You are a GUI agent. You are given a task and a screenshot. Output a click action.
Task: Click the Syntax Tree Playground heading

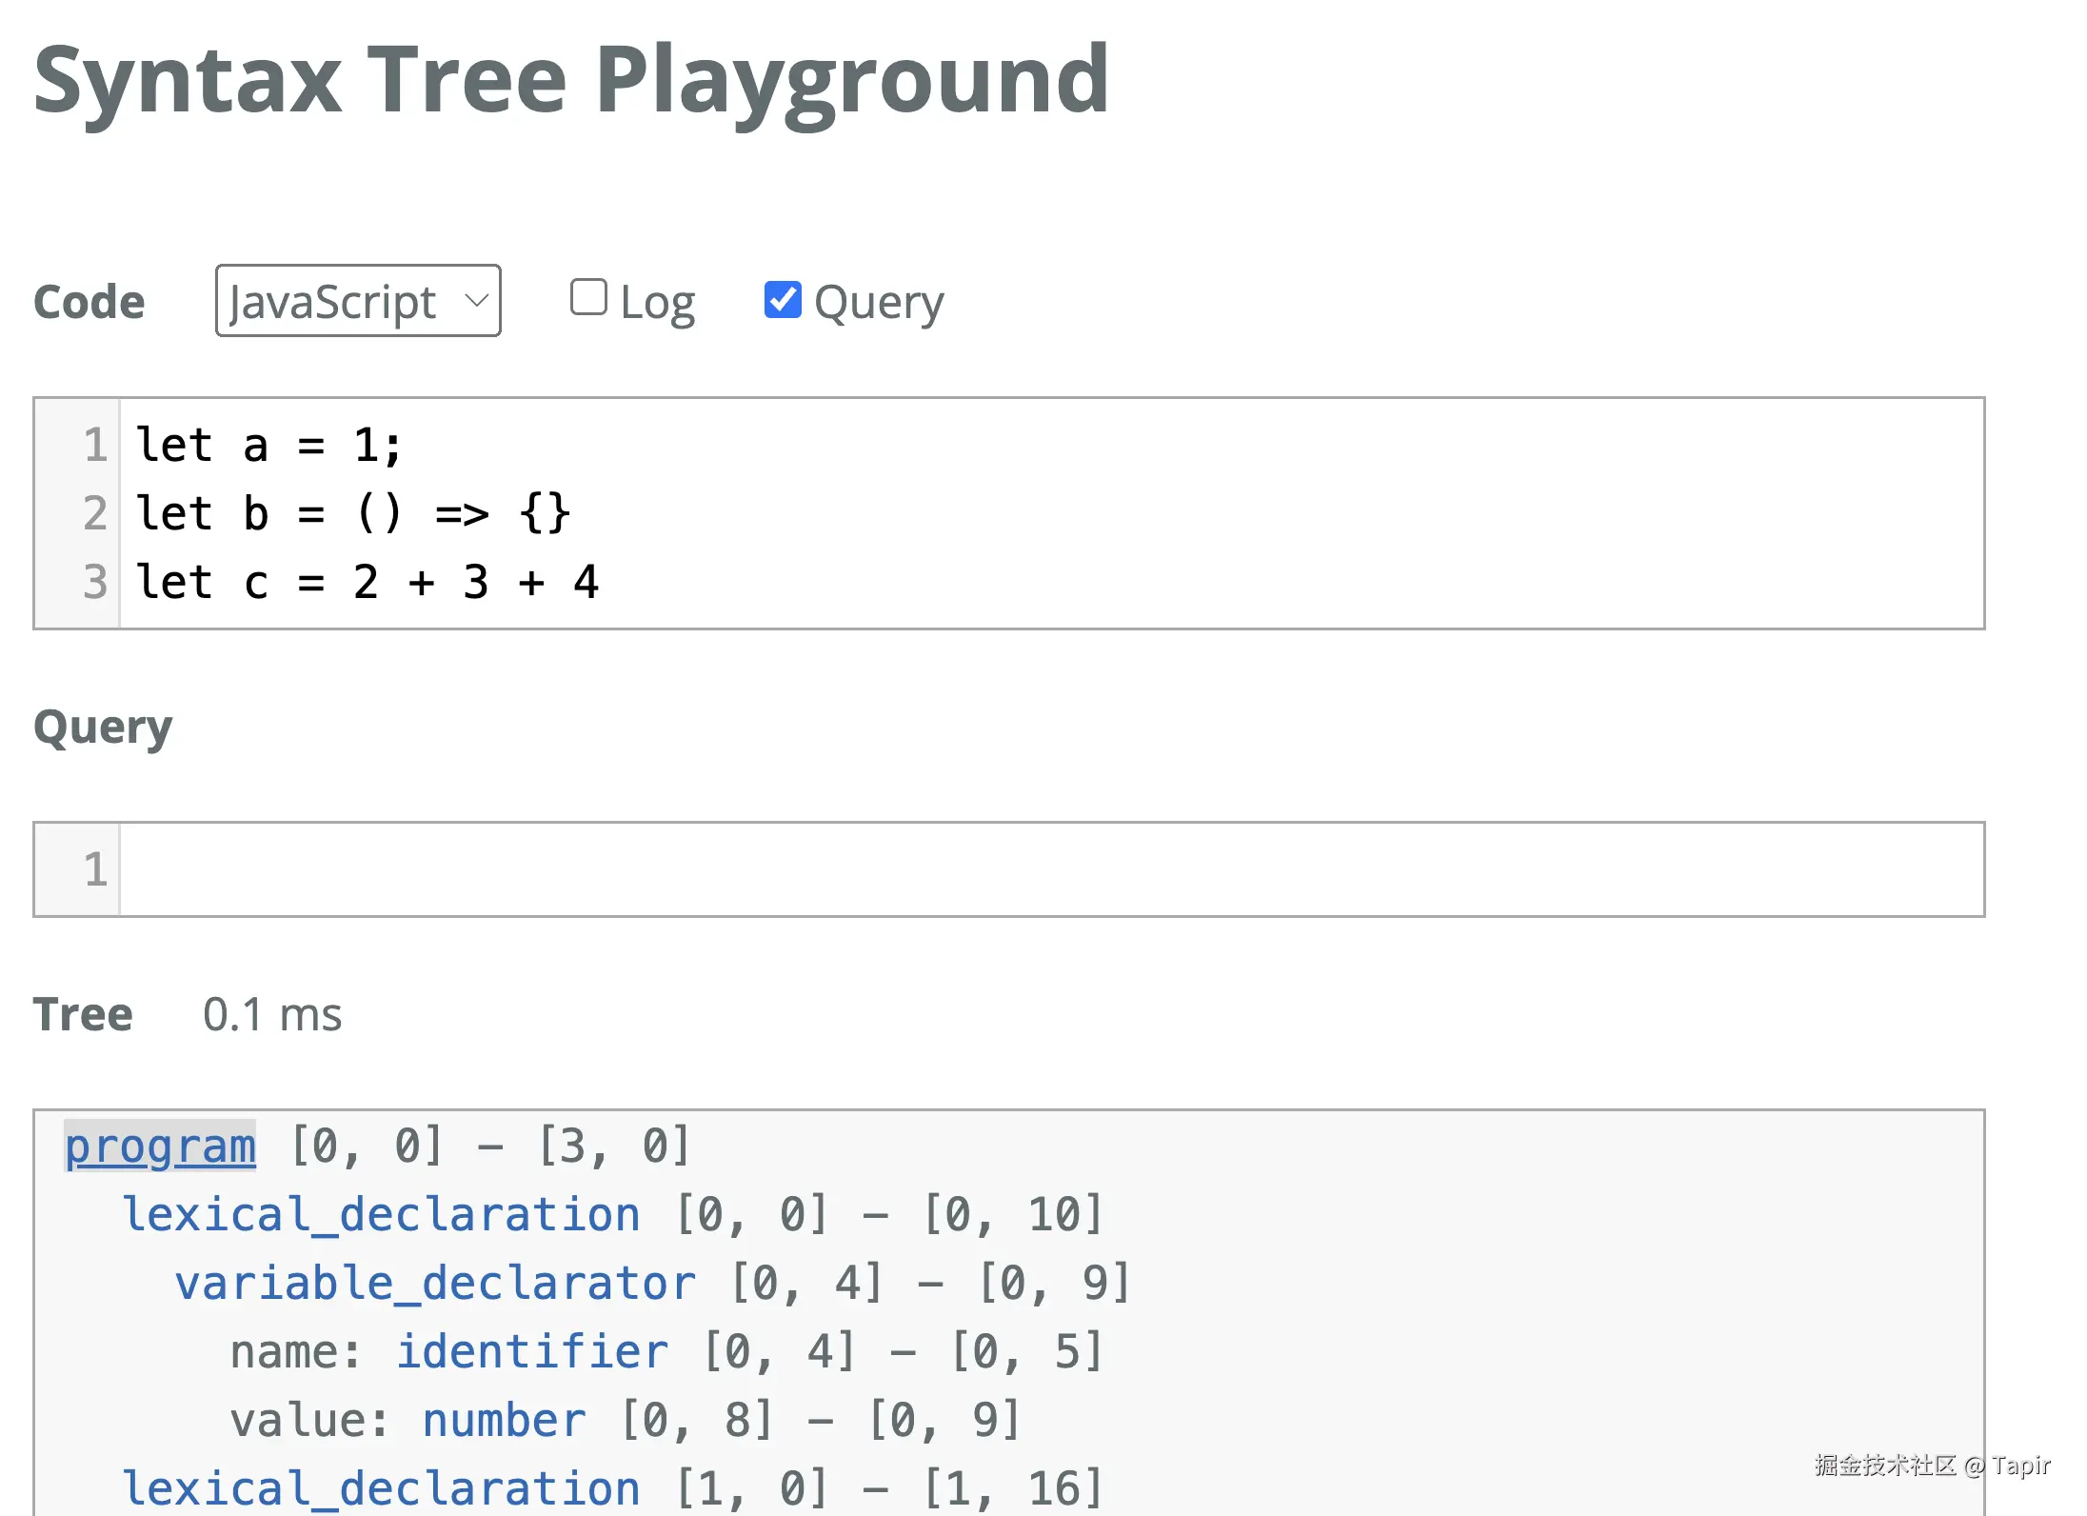pyautogui.click(x=571, y=80)
